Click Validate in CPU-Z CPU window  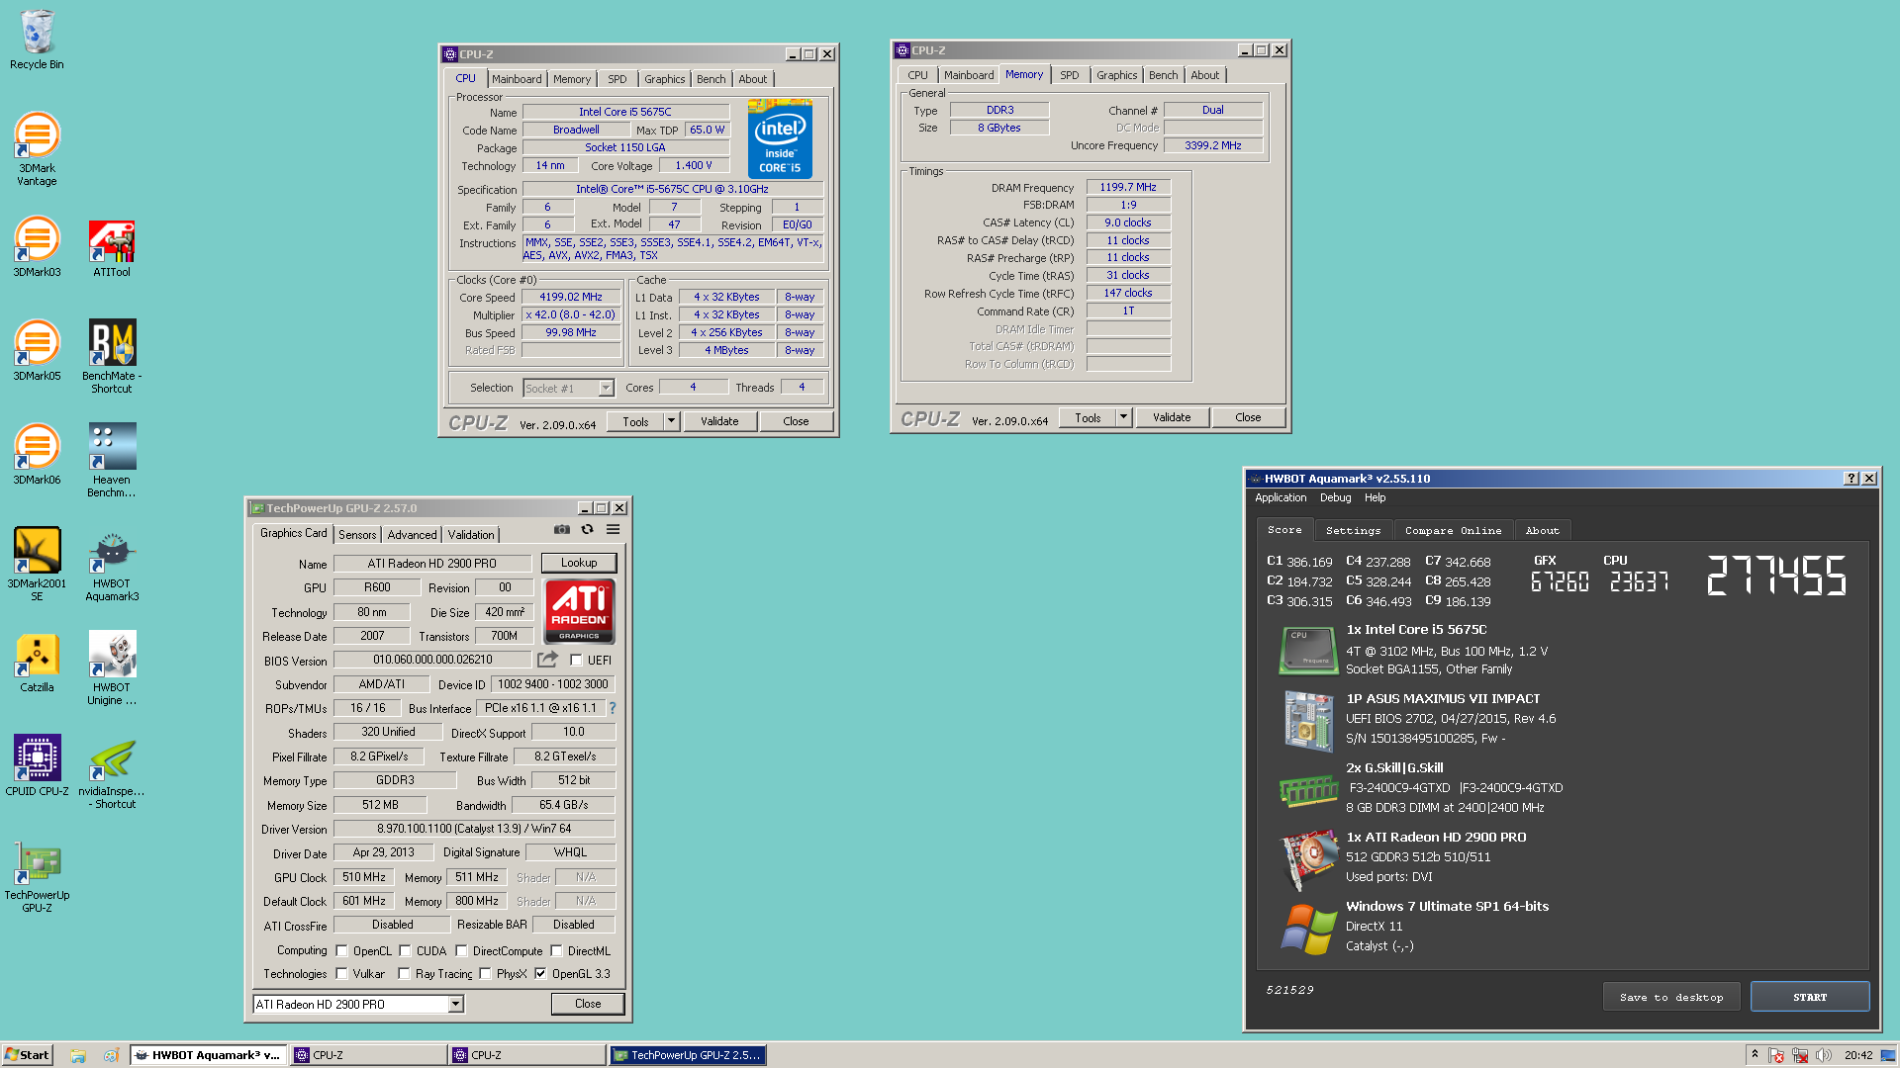(x=719, y=421)
